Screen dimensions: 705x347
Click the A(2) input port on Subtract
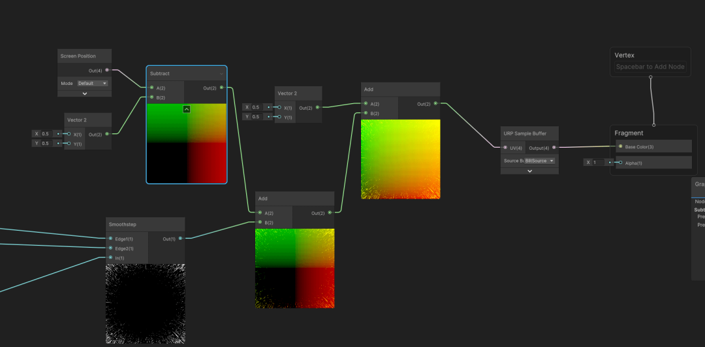tap(151, 88)
